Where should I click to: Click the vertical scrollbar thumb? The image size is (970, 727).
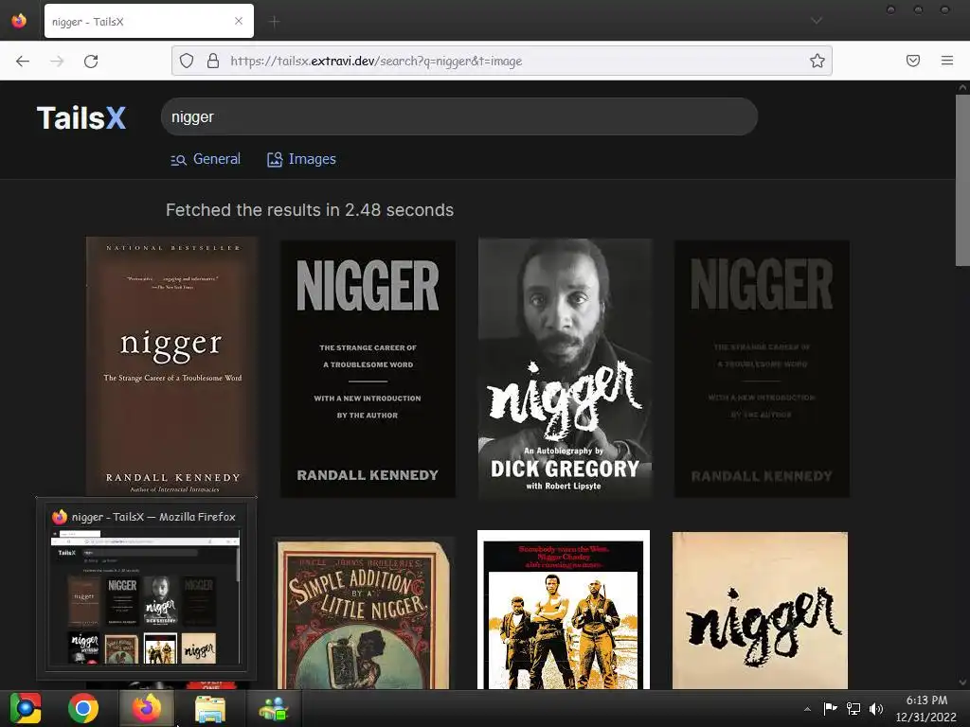tap(962, 181)
